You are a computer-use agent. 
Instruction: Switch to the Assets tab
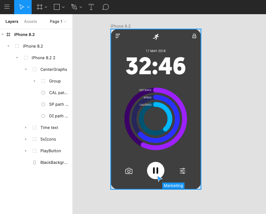(31, 21)
